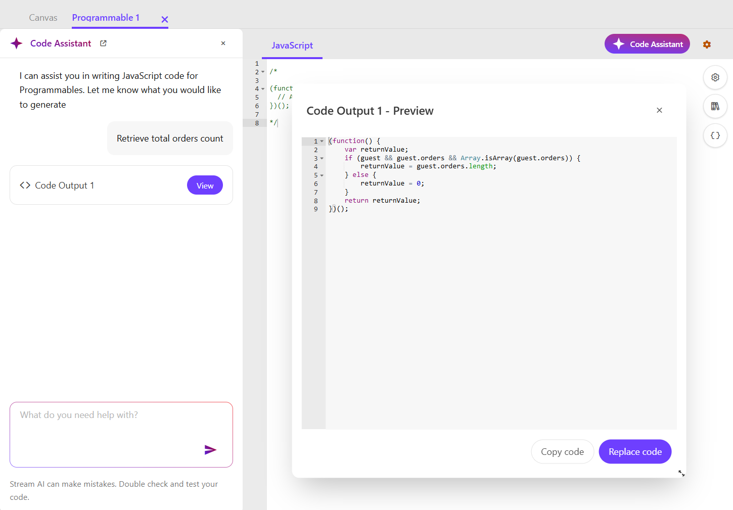The image size is (733, 510).
Task: Open the code snippets braces icon
Action: pyautogui.click(x=715, y=135)
